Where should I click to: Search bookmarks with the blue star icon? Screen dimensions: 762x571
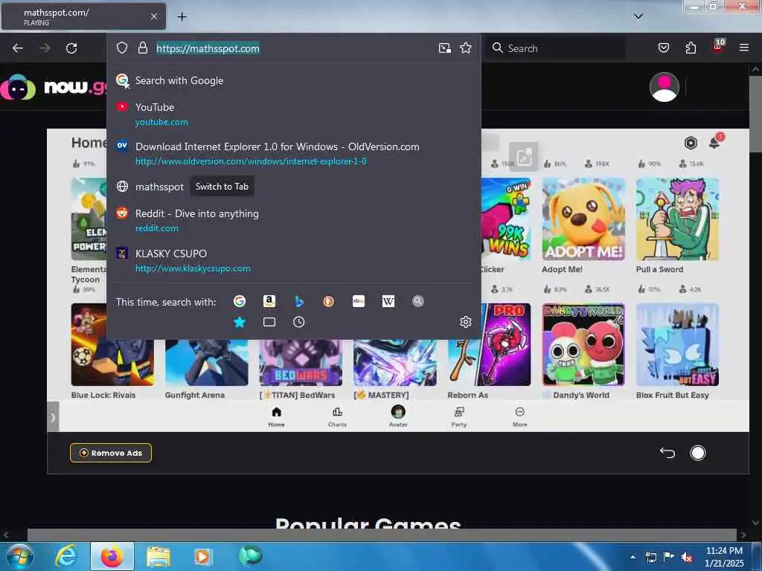point(239,322)
